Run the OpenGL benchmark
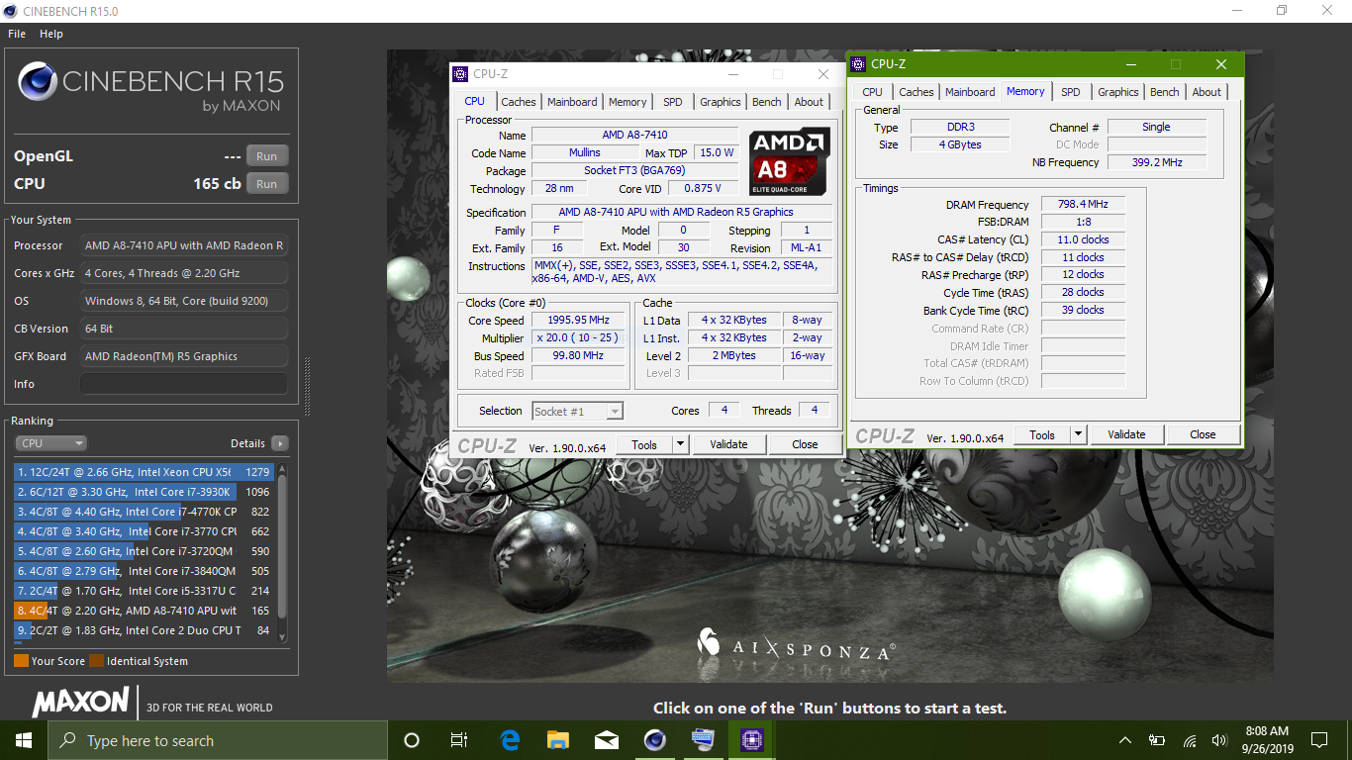The height and width of the screenshot is (760, 1352). (266, 155)
